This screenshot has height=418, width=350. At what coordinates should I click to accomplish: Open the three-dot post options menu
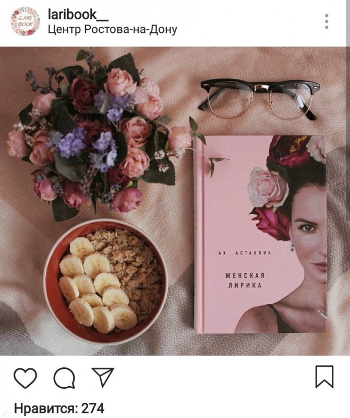click(x=327, y=21)
